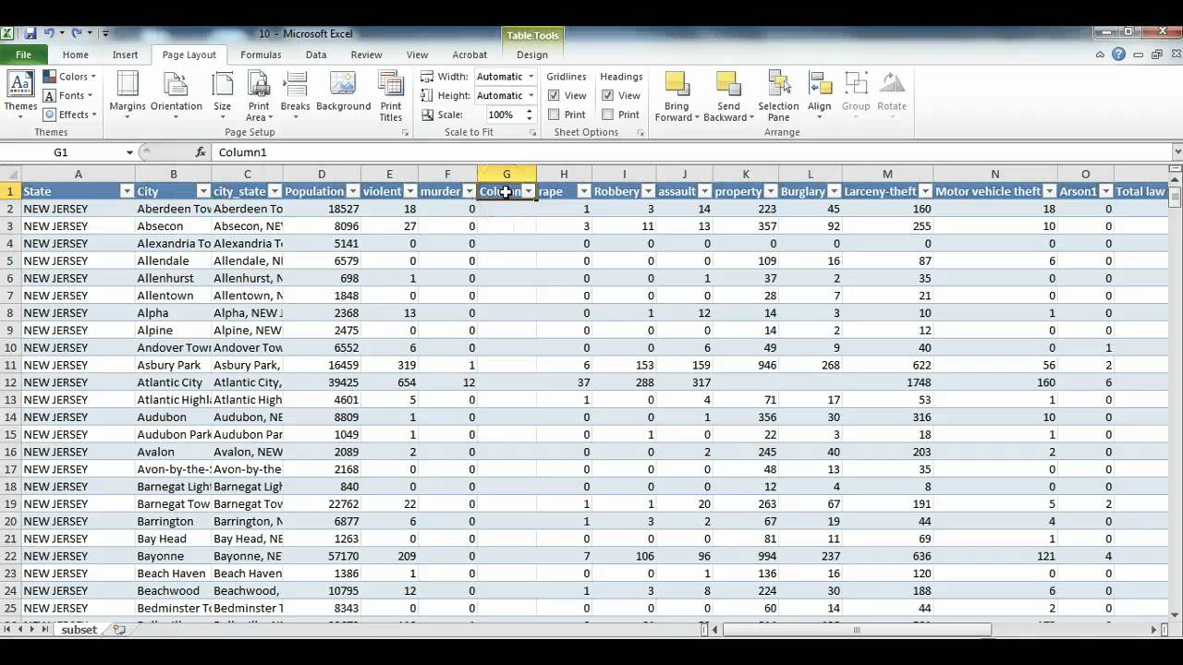Open Height scale dropdown

531,95
